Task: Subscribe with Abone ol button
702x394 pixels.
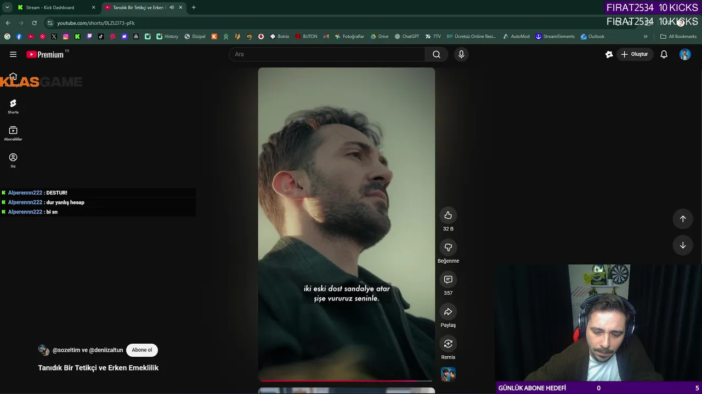Action: pos(142,350)
